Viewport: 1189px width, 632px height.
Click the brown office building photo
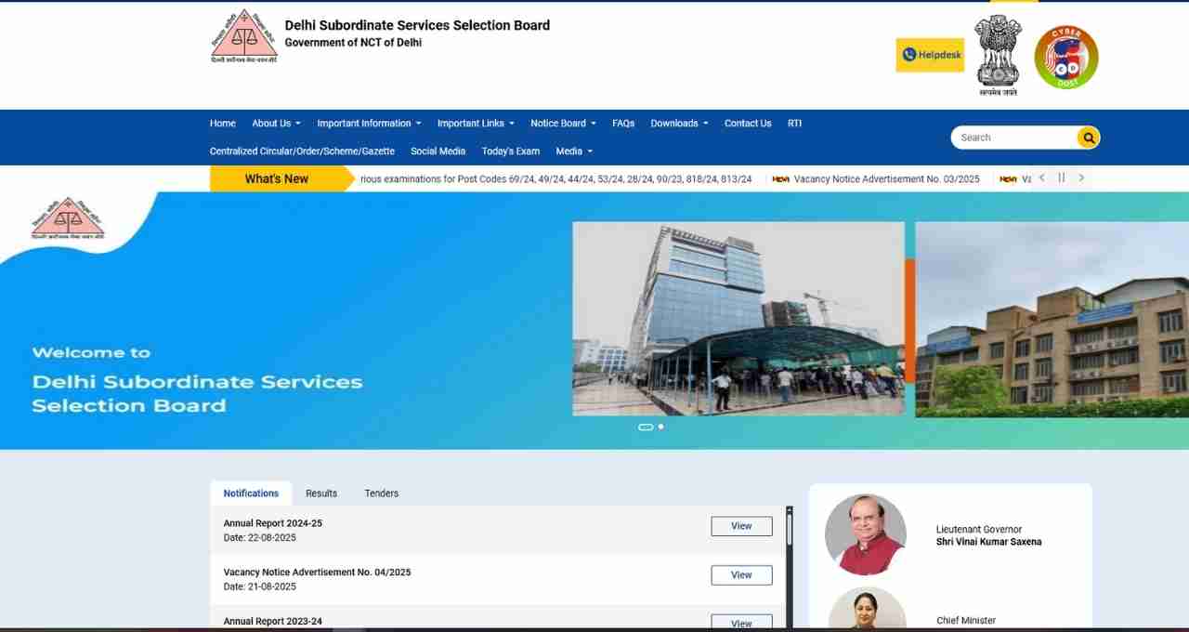pos(1052,319)
